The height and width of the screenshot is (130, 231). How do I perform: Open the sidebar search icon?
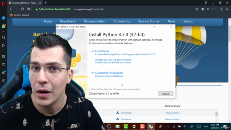point(4,37)
